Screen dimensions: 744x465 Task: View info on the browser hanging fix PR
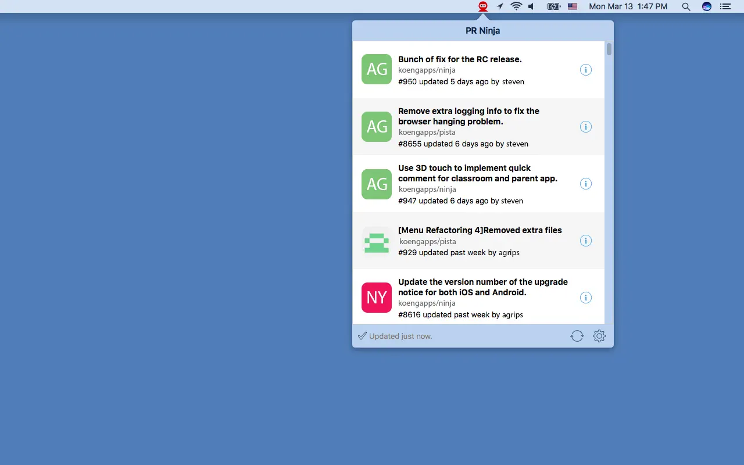pos(585,127)
